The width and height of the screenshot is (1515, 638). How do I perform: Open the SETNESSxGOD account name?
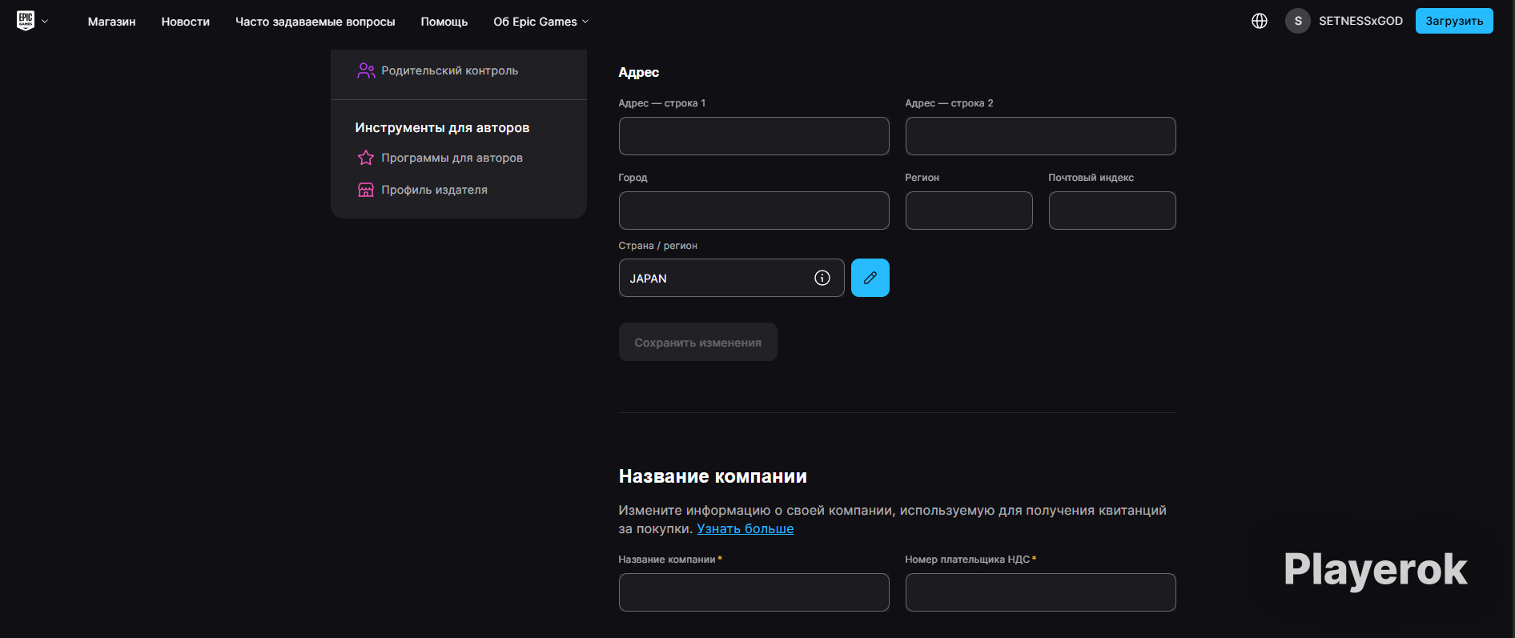click(x=1360, y=21)
